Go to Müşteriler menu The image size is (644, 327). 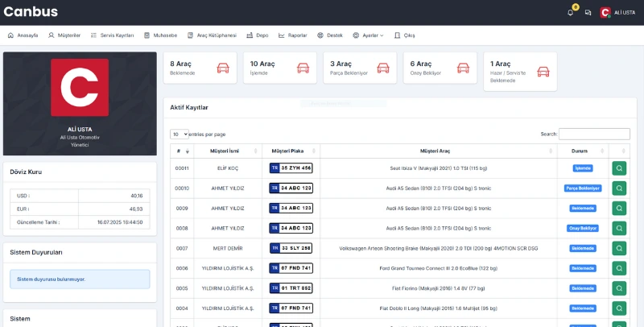(x=64, y=35)
